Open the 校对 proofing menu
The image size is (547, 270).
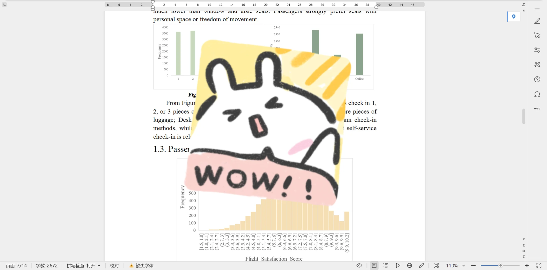[114, 265]
